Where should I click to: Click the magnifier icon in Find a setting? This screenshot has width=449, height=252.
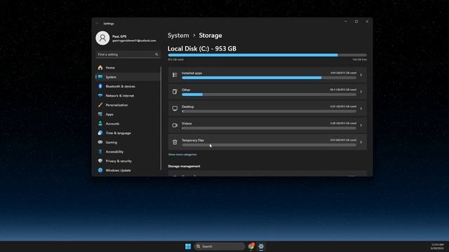pyautogui.click(x=156, y=55)
